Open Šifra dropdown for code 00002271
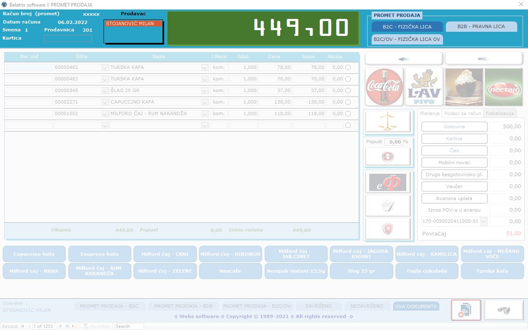 pos(105,102)
